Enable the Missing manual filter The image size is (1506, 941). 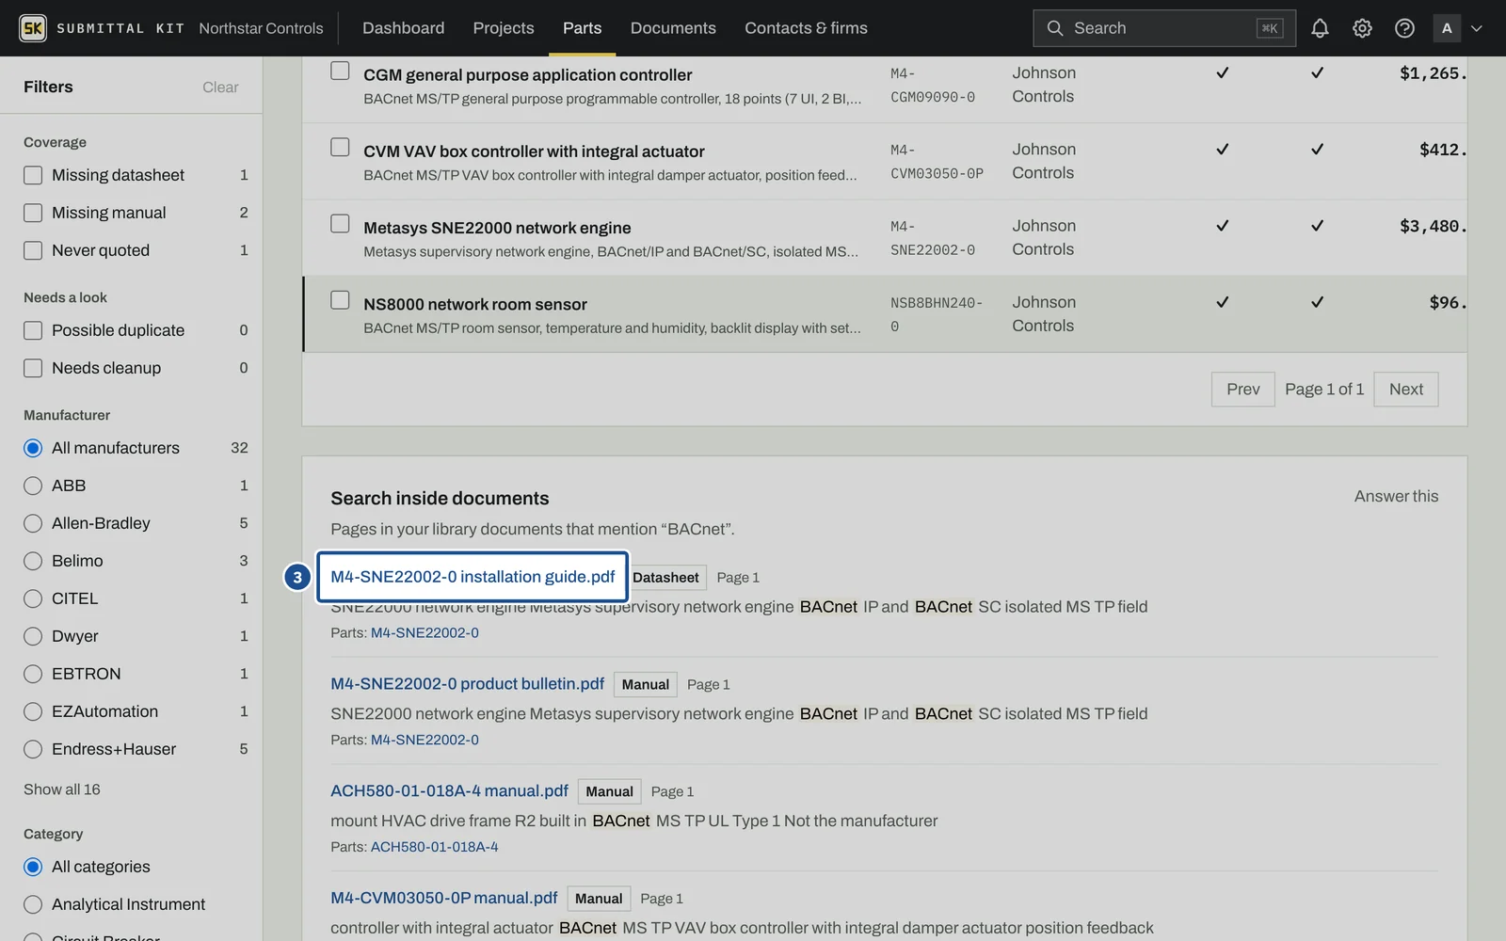33,213
